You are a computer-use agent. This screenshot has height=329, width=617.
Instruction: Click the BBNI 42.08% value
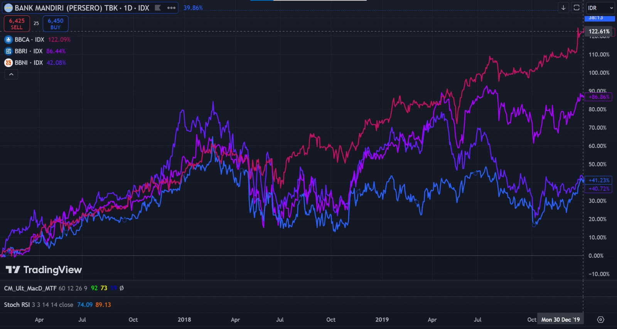tap(56, 63)
